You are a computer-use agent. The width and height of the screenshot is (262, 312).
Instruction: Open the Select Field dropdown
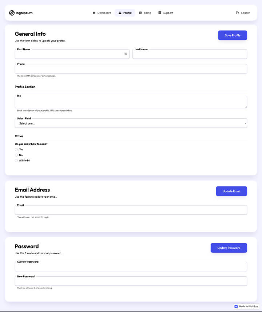(x=131, y=123)
